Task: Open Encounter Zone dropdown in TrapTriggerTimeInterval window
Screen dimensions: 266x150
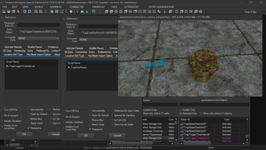Action: (x=38, y=38)
